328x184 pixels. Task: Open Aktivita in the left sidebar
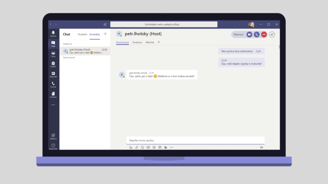click(53, 34)
